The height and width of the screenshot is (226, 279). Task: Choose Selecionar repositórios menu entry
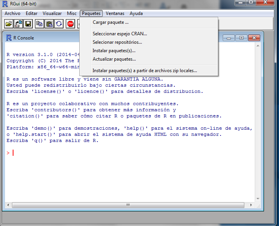point(149,42)
